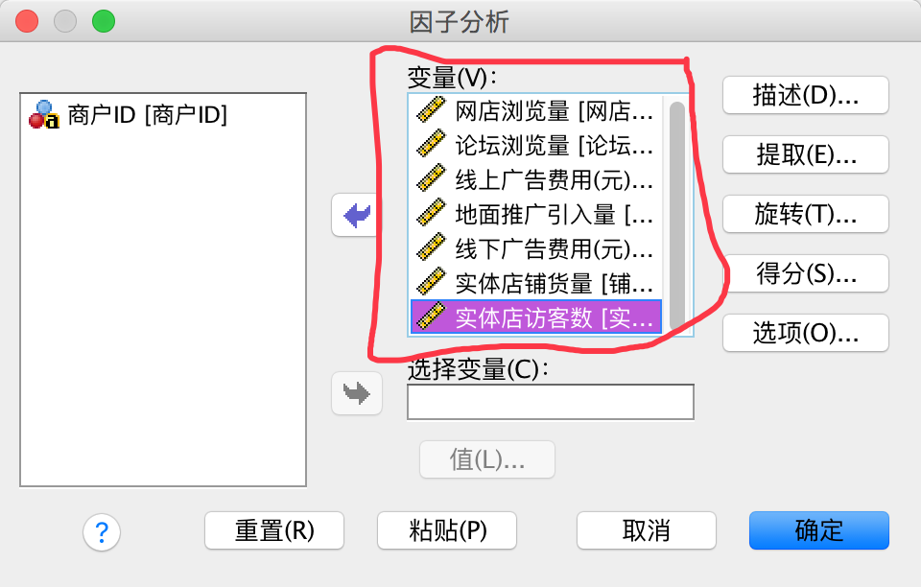Click the 确定 confirm button
921x587 pixels.
[x=818, y=530]
